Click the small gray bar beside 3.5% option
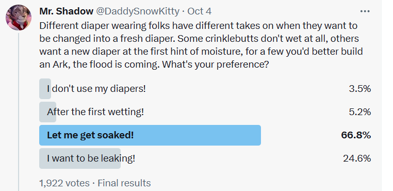The height and width of the screenshot is (191, 393). point(45,89)
